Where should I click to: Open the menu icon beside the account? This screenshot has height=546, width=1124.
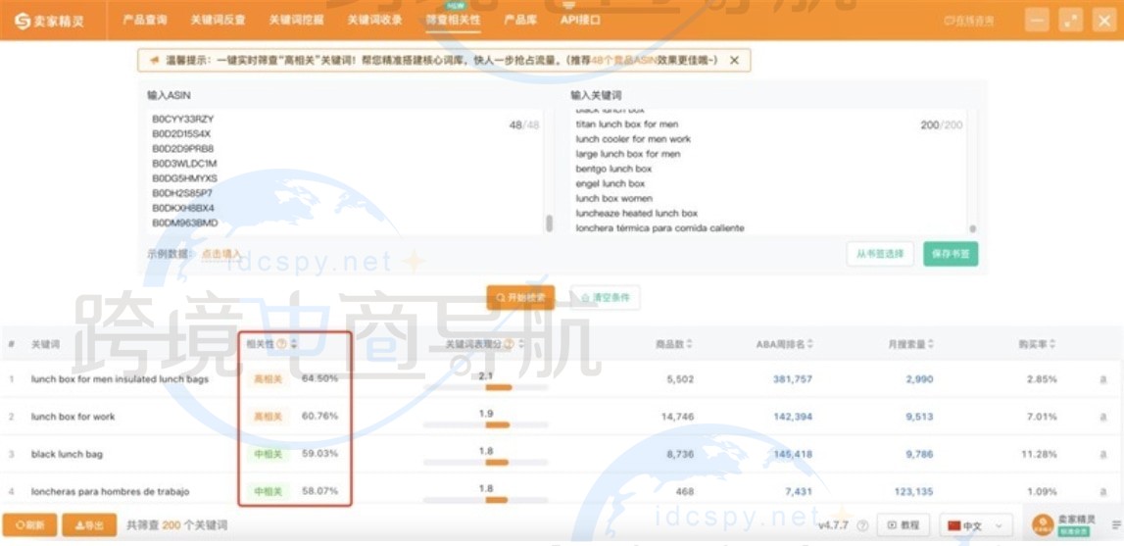(1116, 525)
